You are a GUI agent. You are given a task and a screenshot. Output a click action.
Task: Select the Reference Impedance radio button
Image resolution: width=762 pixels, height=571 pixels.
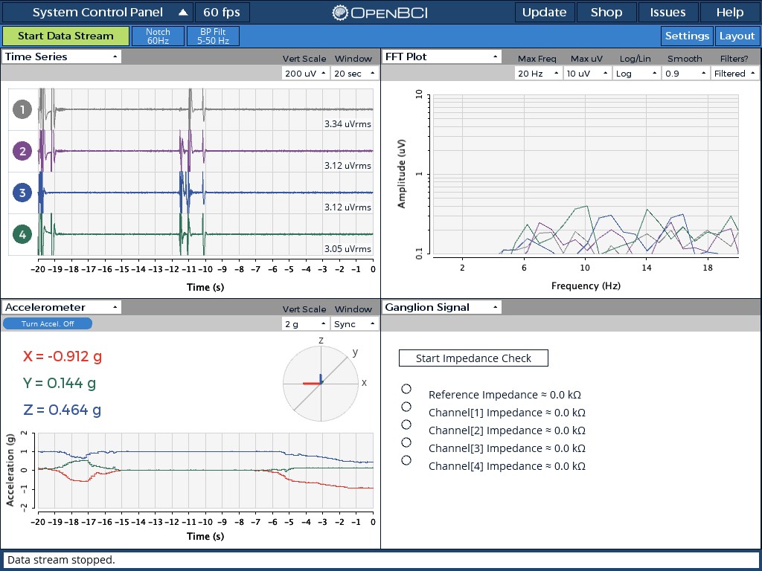click(x=406, y=388)
